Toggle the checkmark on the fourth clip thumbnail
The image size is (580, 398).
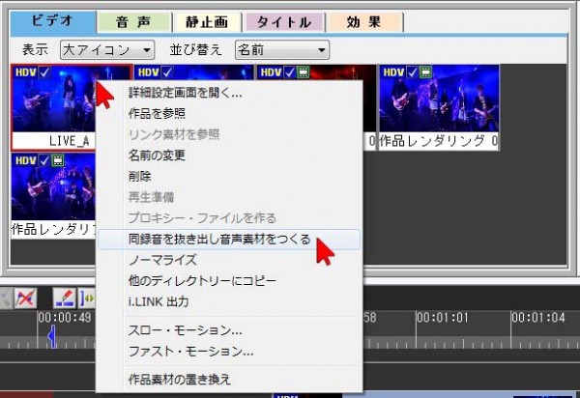412,72
